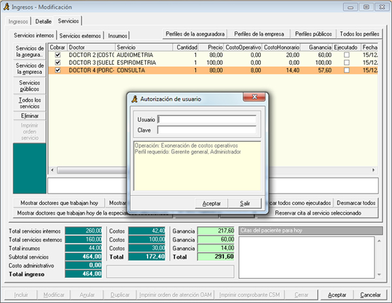392x303 pixels.
Task: Switch to the Detalle tab
Action: [x=43, y=22]
